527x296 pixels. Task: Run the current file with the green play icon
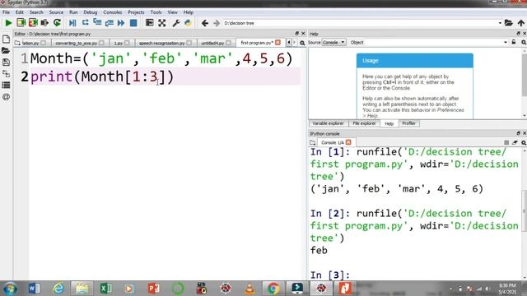(x=8, y=23)
